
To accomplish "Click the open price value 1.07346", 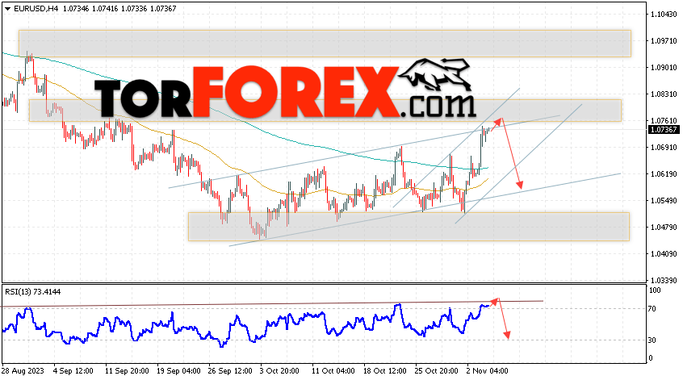I will [x=76, y=9].
